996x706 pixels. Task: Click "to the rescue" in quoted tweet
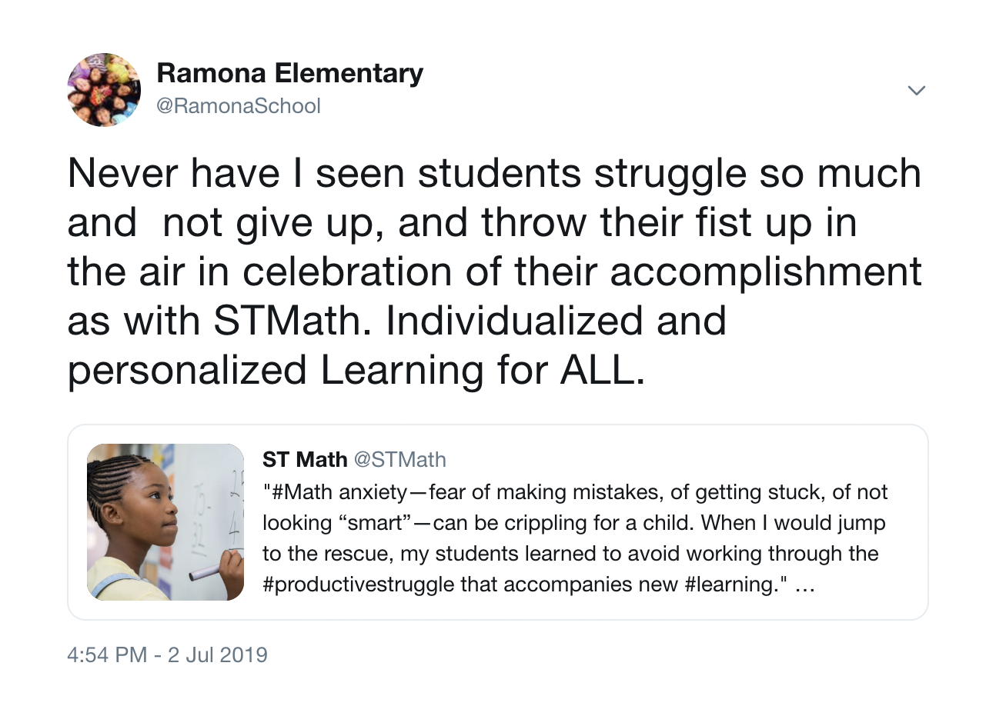(x=313, y=554)
